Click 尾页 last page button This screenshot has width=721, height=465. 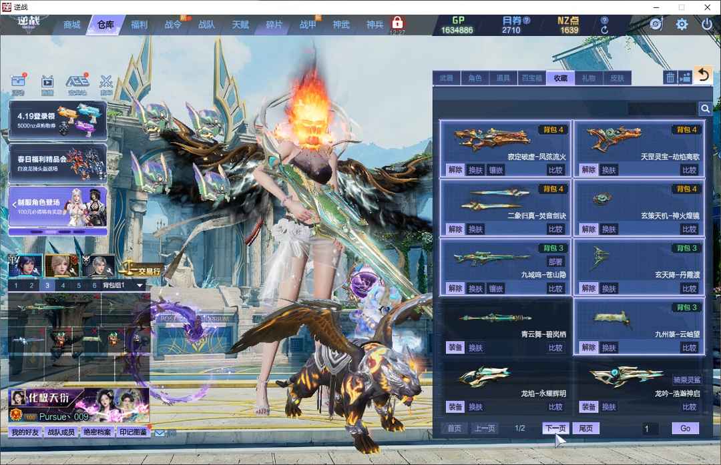pos(586,428)
